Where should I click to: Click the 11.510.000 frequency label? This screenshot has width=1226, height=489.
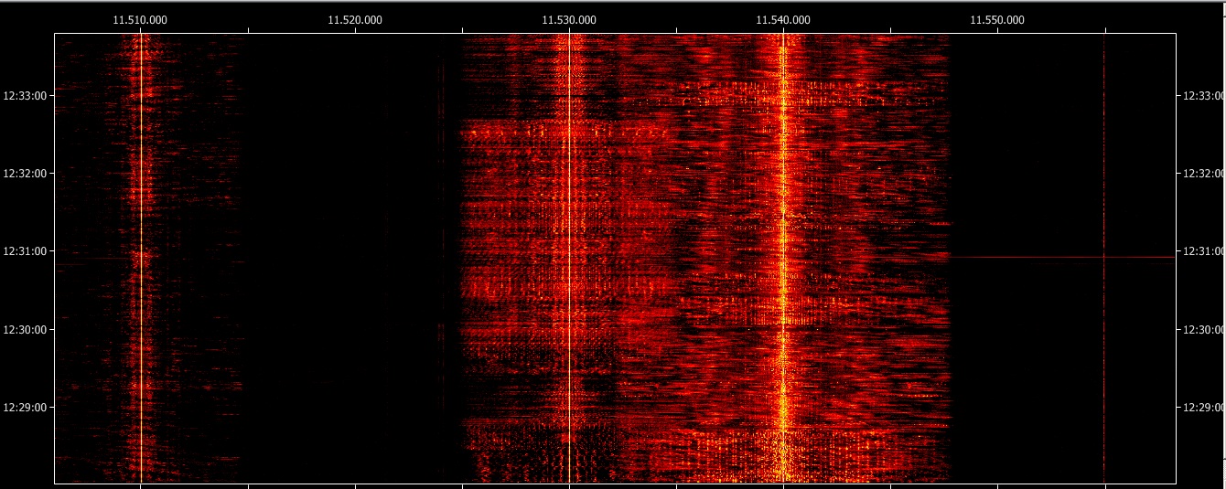click(x=140, y=18)
